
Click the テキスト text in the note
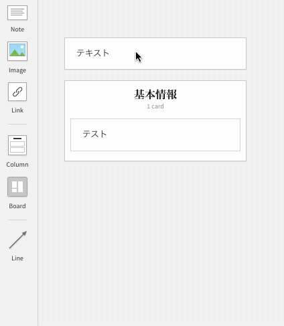pyautogui.click(x=93, y=53)
